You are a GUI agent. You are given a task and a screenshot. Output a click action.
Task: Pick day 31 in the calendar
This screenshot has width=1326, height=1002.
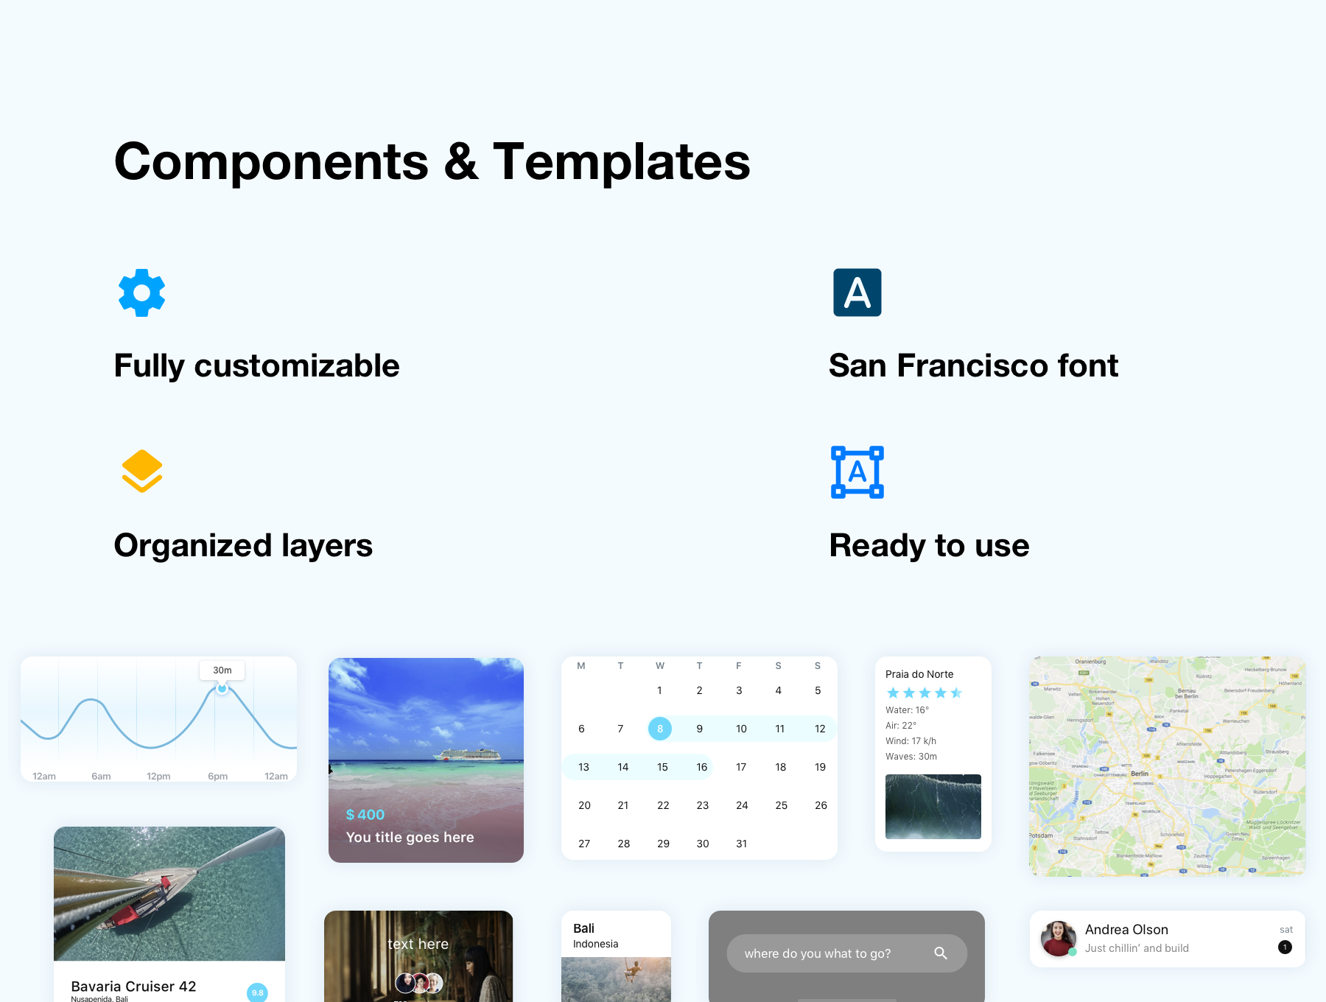[x=741, y=844]
